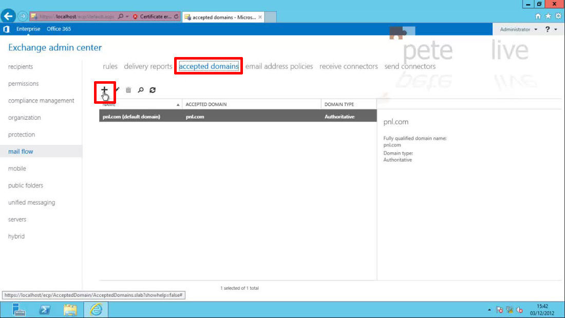
Task: Switch to Enterprise in top bar
Action: point(28,29)
